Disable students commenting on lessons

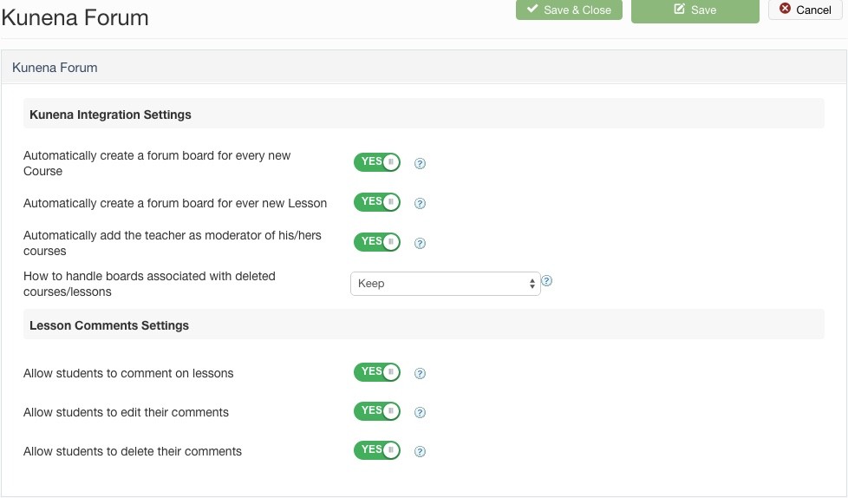point(377,372)
